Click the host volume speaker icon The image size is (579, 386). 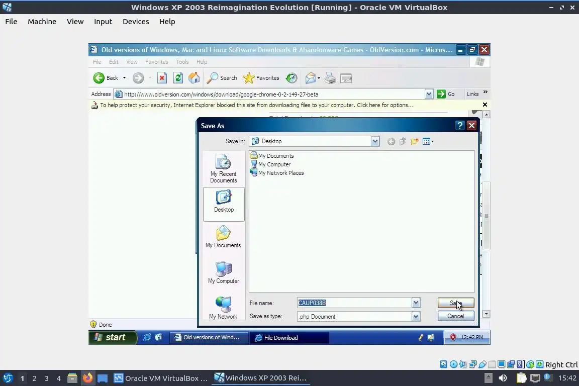pos(503,378)
